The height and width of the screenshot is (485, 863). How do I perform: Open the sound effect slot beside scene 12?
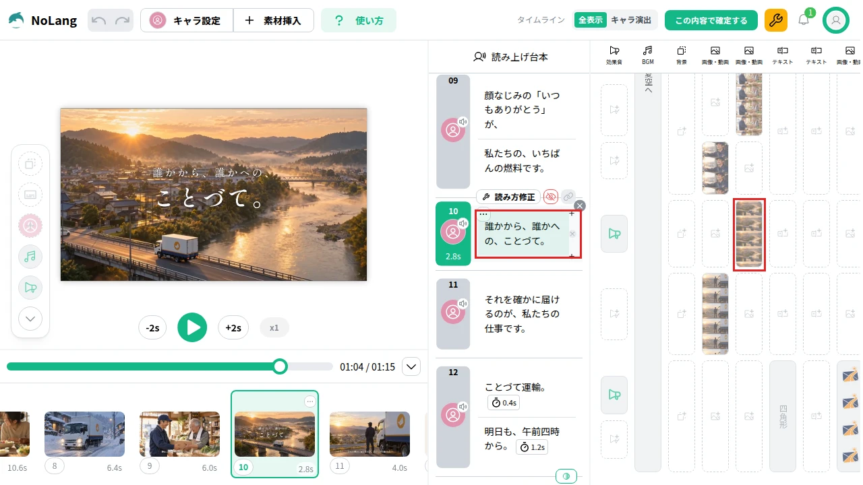[614, 395]
